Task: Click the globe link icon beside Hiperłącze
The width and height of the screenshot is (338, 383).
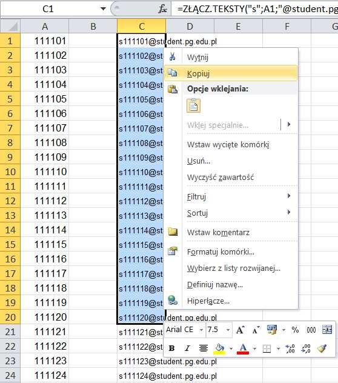Action: pos(173,300)
